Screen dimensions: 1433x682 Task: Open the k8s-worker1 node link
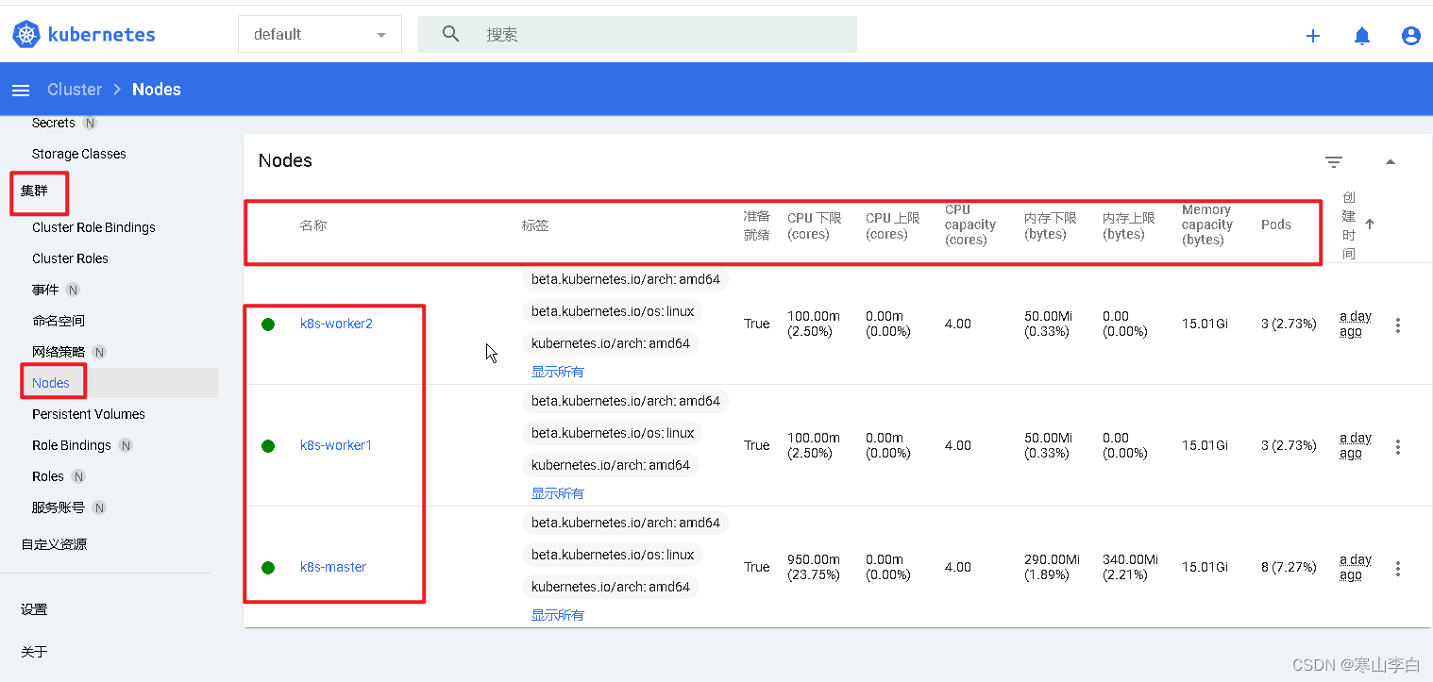(336, 445)
